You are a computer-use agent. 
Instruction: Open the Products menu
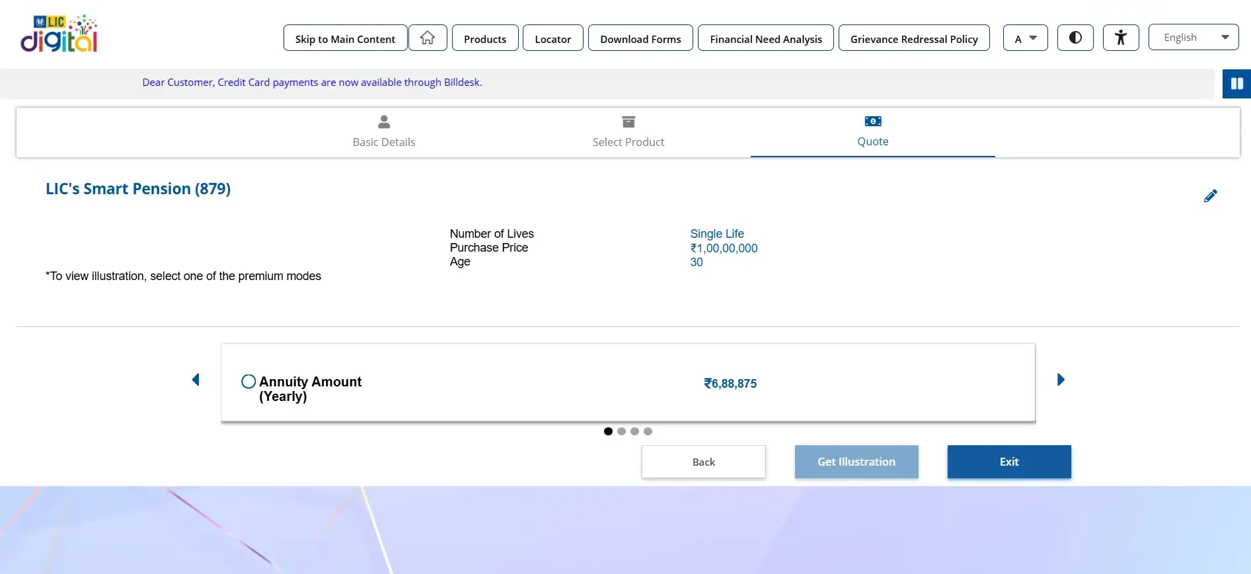485,38
